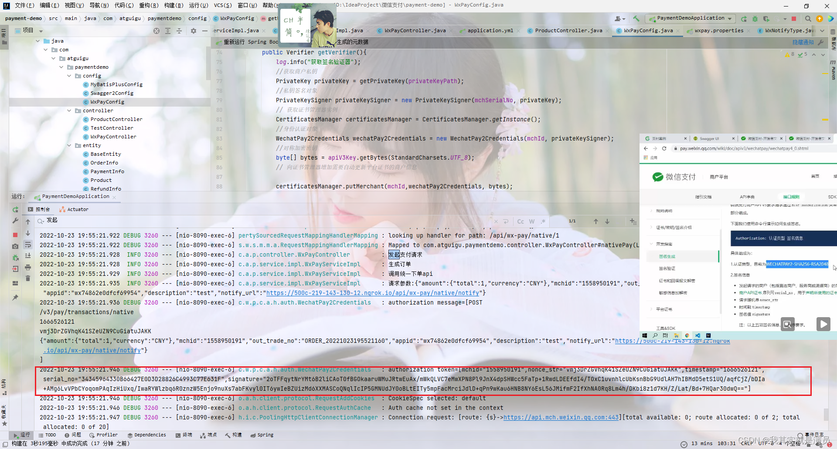Show hidden editor tabs chevron
The width and height of the screenshot is (837, 449).
822,31
